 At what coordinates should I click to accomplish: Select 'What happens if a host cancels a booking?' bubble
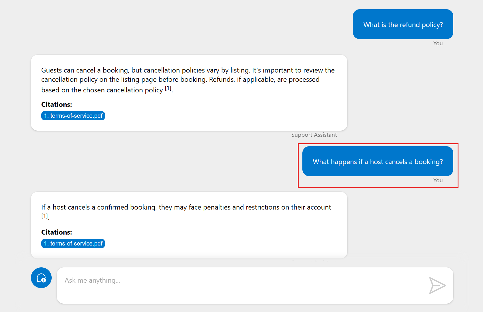377,161
